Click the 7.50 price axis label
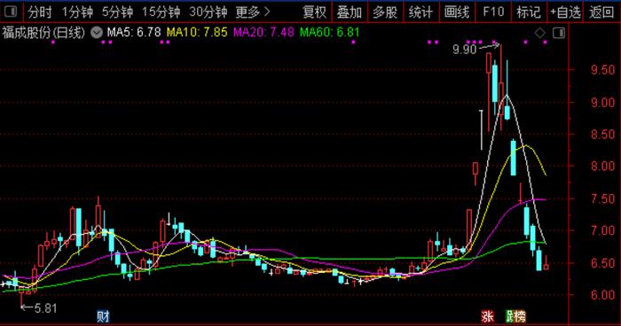621x326 pixels. tap(602, 198)
